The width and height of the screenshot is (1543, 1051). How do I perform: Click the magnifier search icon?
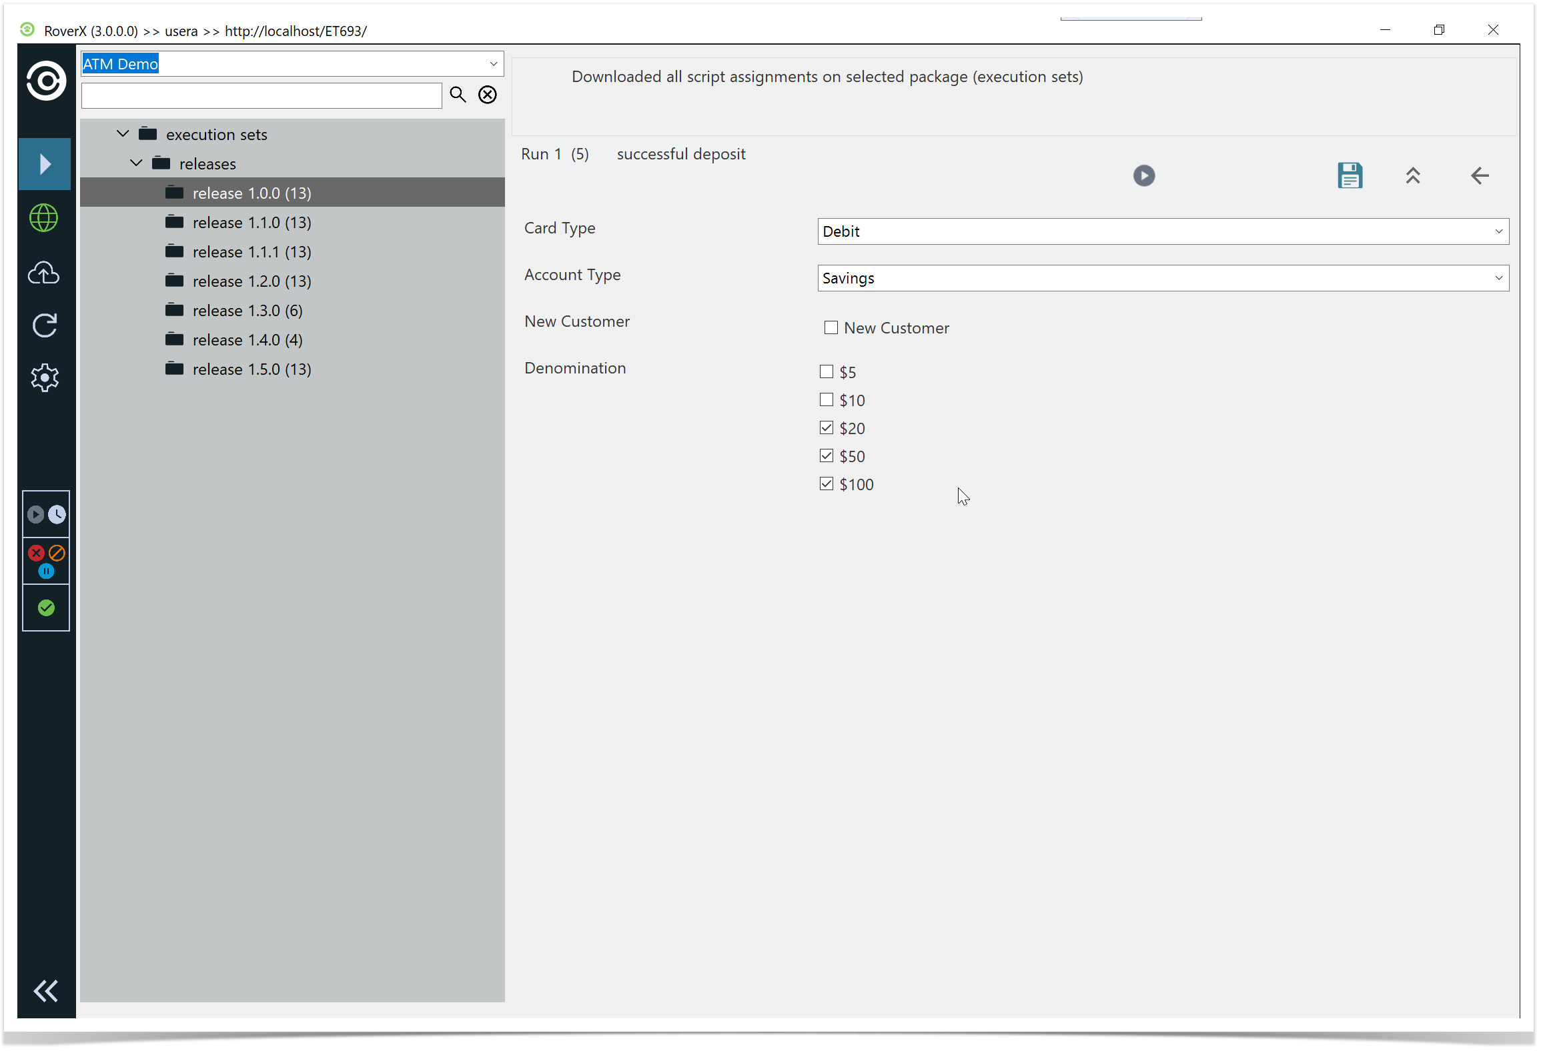point(458,95)
